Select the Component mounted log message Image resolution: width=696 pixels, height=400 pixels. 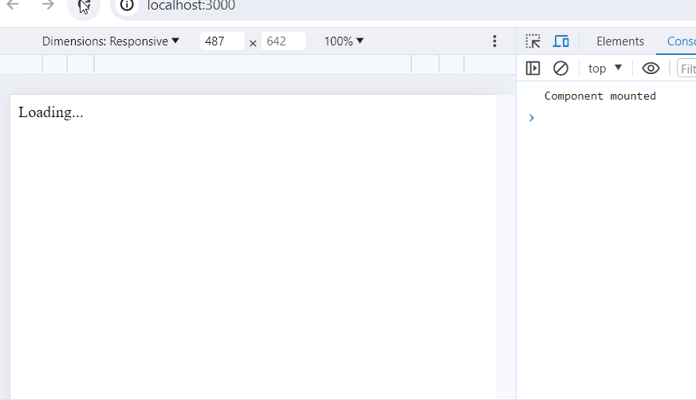click(600, 96)
